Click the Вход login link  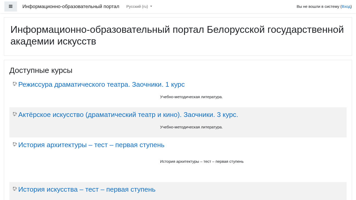[346, 7]
